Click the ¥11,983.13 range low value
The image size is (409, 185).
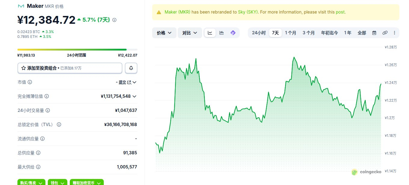[26, 55]
